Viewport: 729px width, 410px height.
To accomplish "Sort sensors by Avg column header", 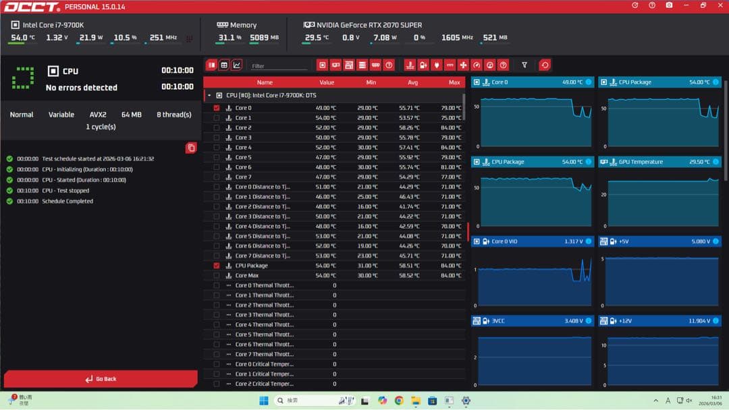I will pyautogui.click(x=413, y=82).
